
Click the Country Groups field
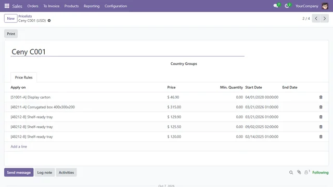pos(184,63)
